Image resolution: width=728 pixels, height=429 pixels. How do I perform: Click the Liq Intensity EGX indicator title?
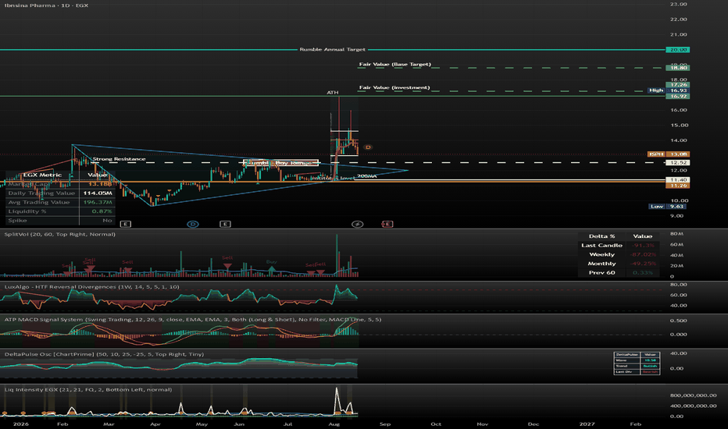pyautogui.click(x=88, y=389)
